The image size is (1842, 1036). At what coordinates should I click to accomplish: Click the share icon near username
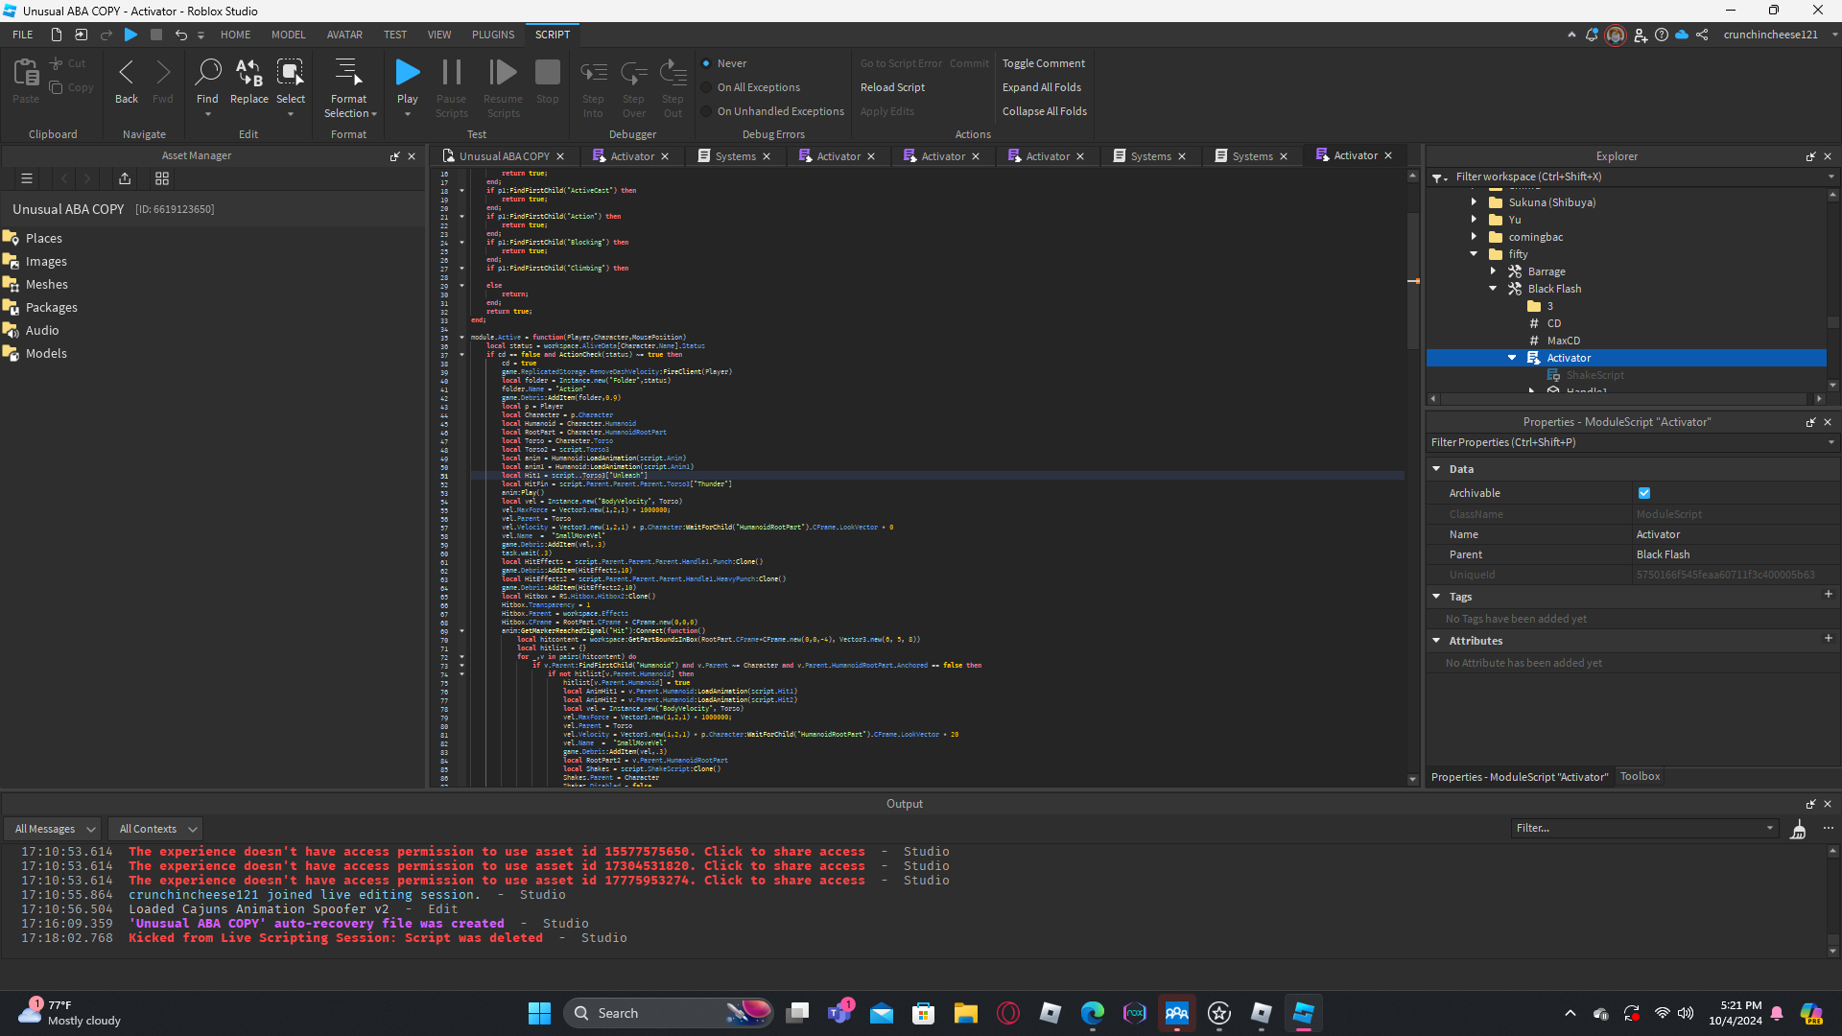(1703, 35)
